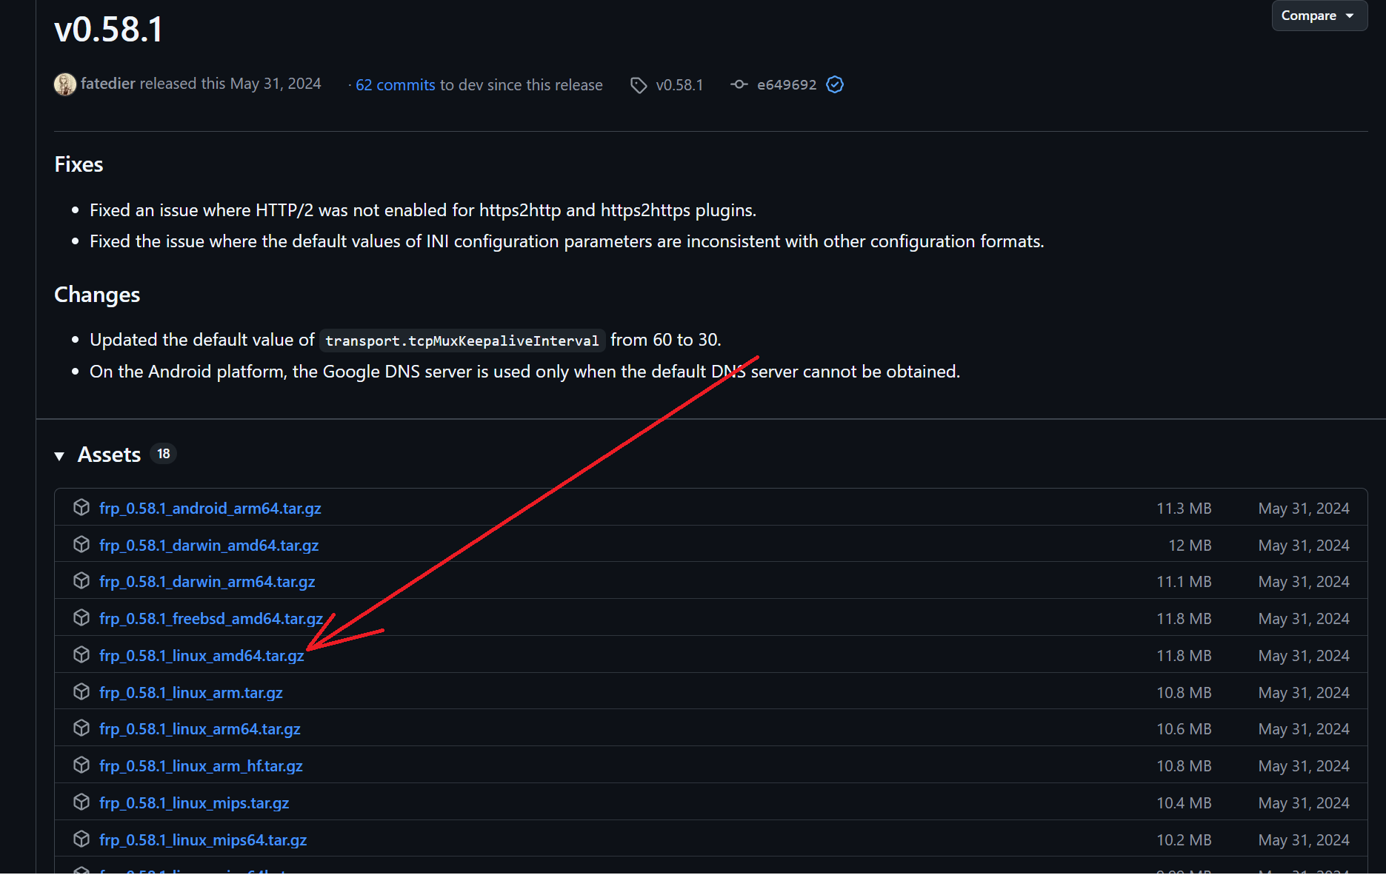Image resolution: width=1386 pixels, height=875 pixels.
Task: Click the release date May 31, 2024 by fatedier
Action: pos(276,84)
